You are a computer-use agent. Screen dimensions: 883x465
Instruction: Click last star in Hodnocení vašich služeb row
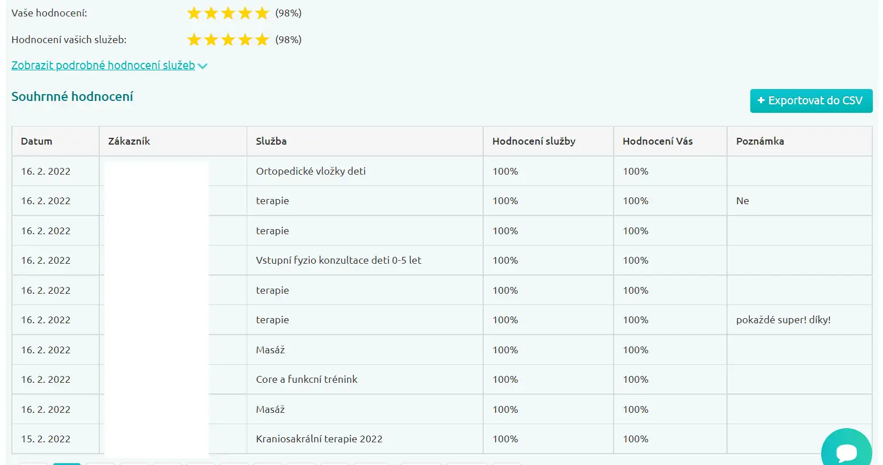tap(262, 40)
